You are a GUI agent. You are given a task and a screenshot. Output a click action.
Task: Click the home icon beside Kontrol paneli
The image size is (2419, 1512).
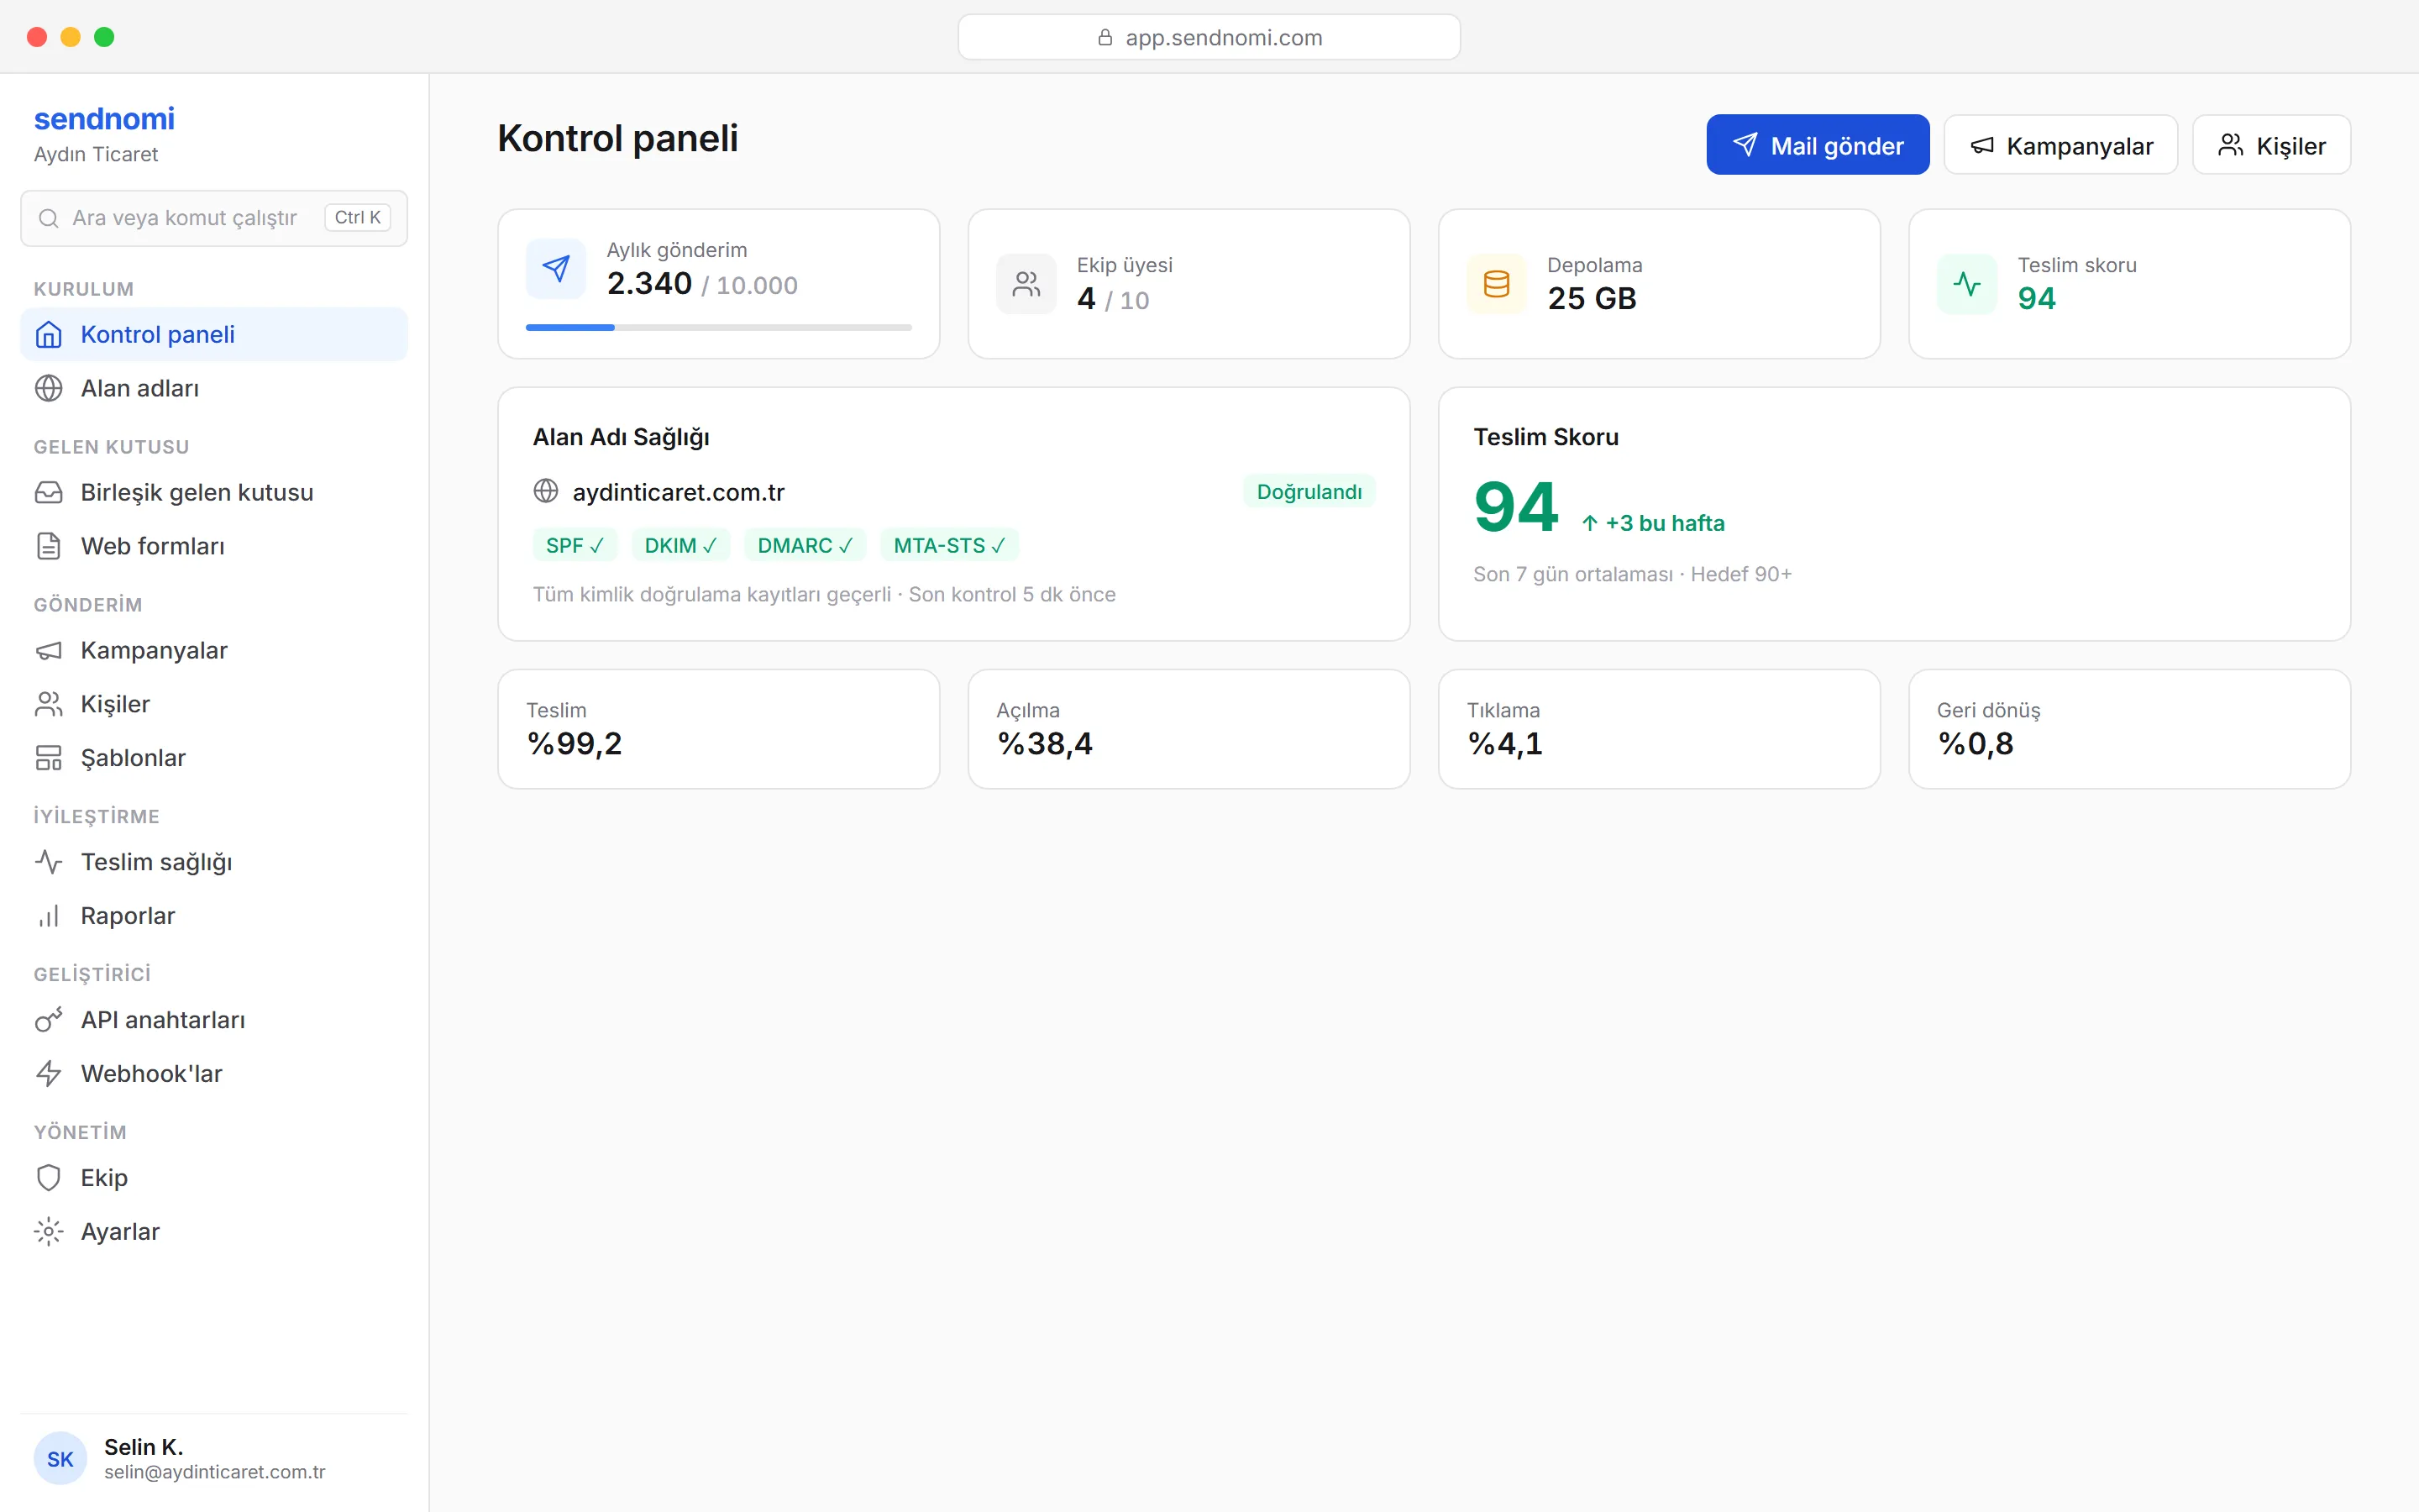coord(48,334)
